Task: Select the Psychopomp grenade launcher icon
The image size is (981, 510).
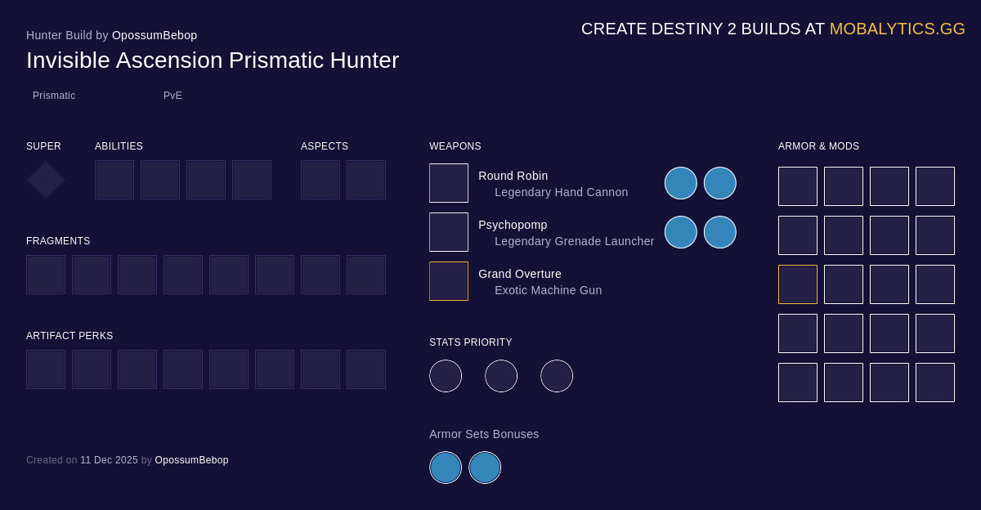Action: [449, 231]
